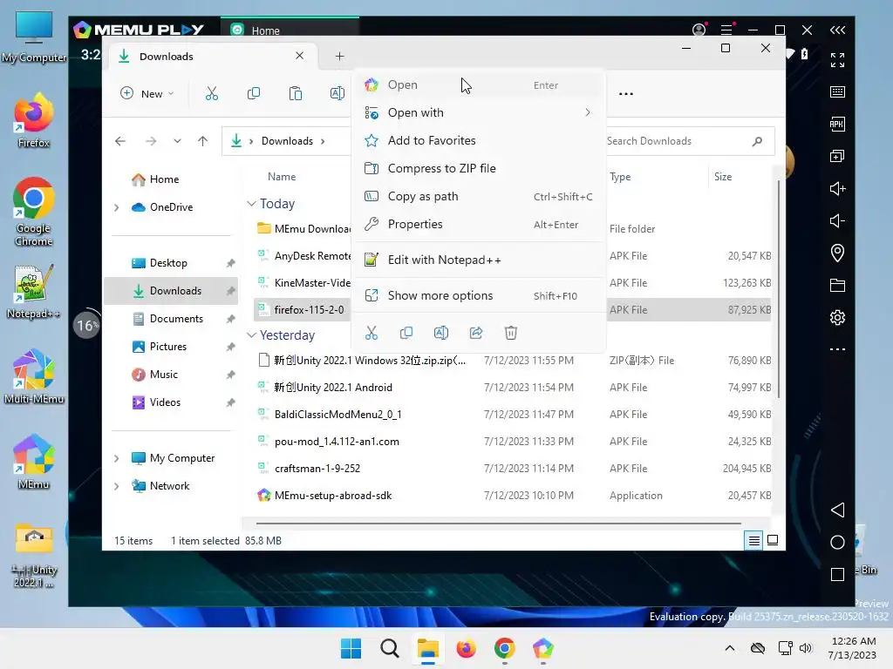This screenshot has width=893, height=669.
Task: Open the See more three-dots toolbar menu
Action: click(x=626, y=94)
